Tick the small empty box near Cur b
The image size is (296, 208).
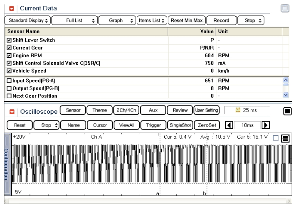[x=276, y=138]
